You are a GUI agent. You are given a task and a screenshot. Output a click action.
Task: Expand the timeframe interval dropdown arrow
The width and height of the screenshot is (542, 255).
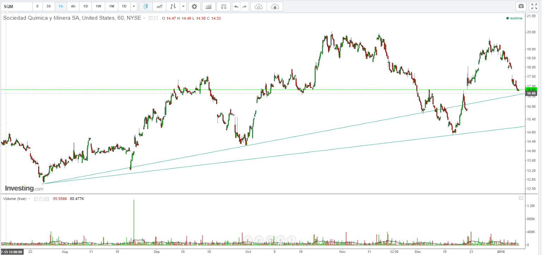coord(133,6)
